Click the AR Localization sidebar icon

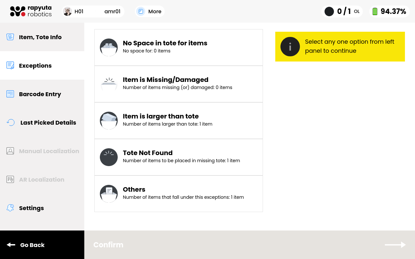pyautogui.click(x=10, y=179)
